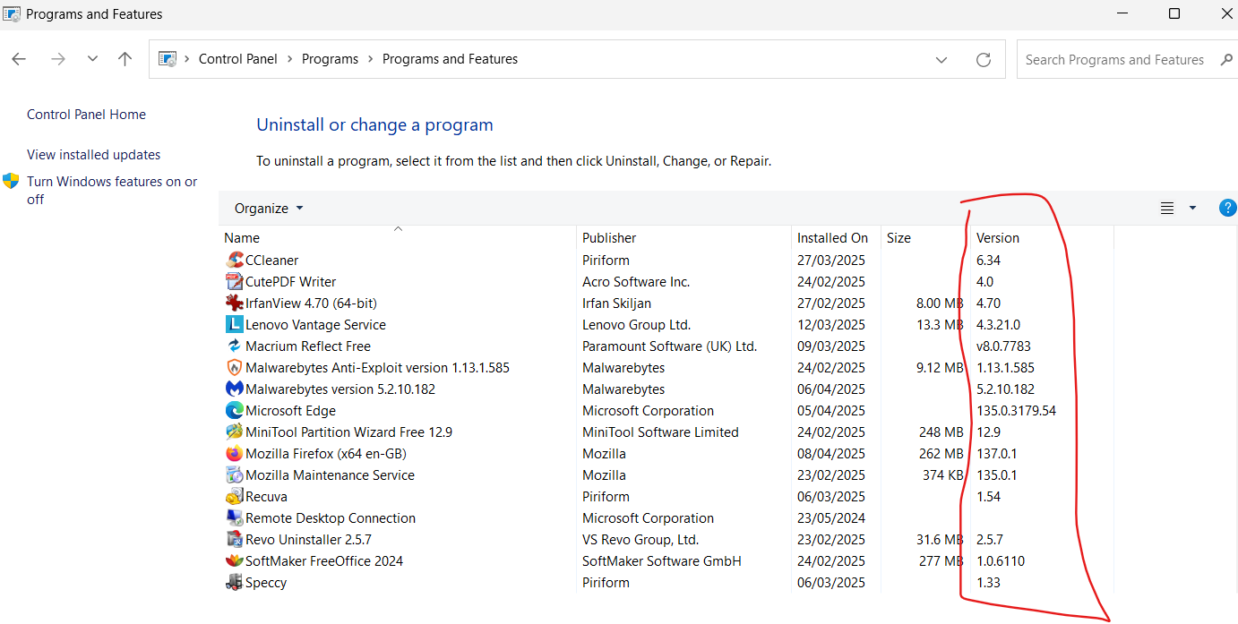This screenshot has height=624, width=1238.
Task: Select Mozilla Firefox (x64 en-GB) entry
Action: click(x=326, y=454)
